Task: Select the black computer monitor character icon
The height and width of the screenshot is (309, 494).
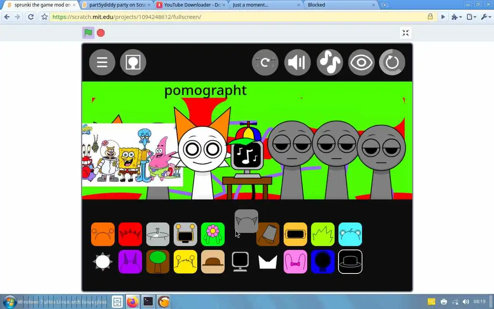Action: pyautogui.click(x=240, y=261)
